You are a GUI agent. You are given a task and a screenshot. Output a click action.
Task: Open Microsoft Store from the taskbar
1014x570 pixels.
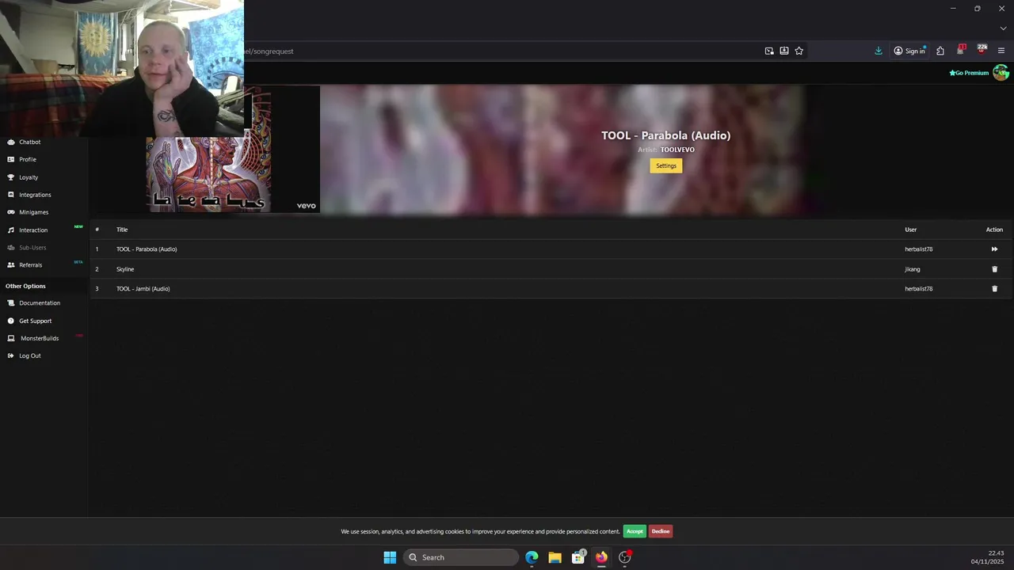coord(578,557)
